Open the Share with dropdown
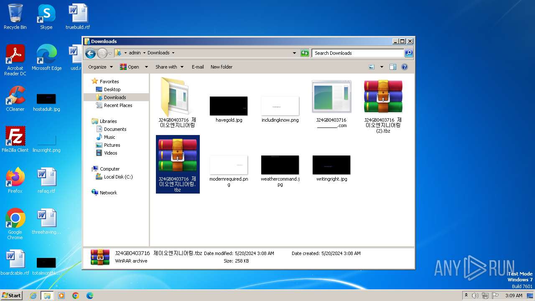The height and width of the screenshot is (301, 535). (169, 67)
